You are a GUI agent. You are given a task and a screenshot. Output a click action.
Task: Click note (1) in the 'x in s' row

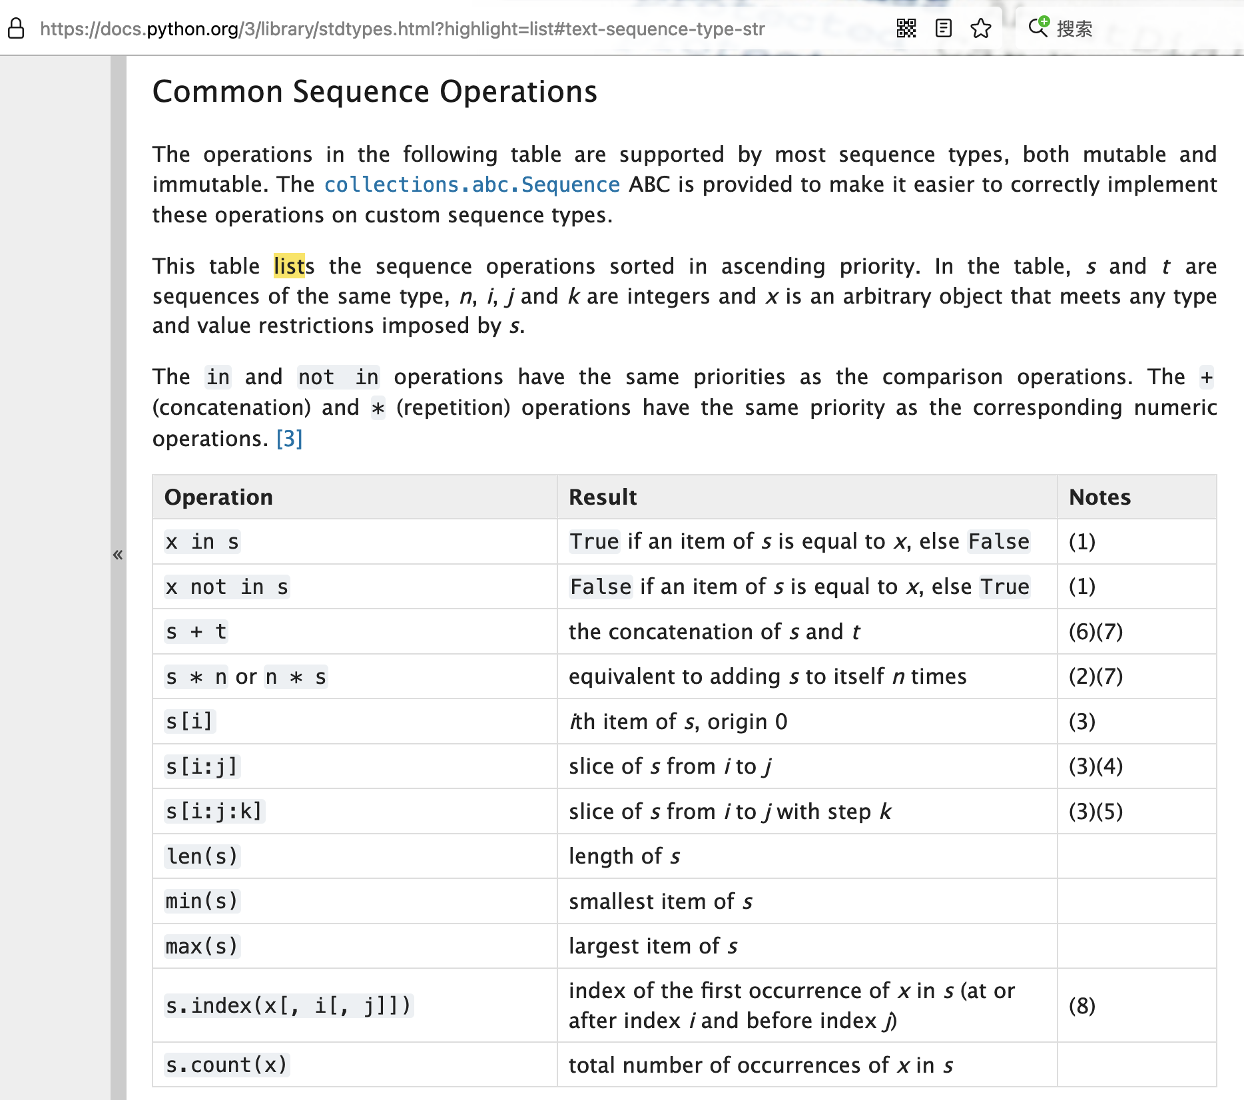[1082, 541]
